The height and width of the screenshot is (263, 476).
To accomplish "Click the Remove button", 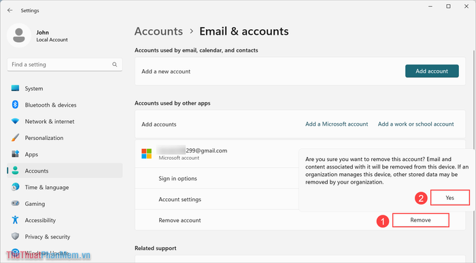I will click(420, 220).
